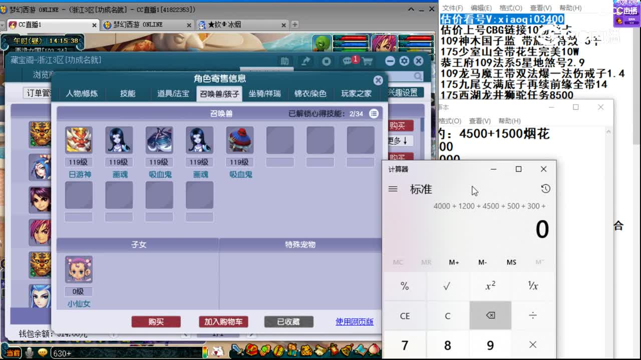
Task: Click the 兴趣设置 button
Action: [404, 92]
